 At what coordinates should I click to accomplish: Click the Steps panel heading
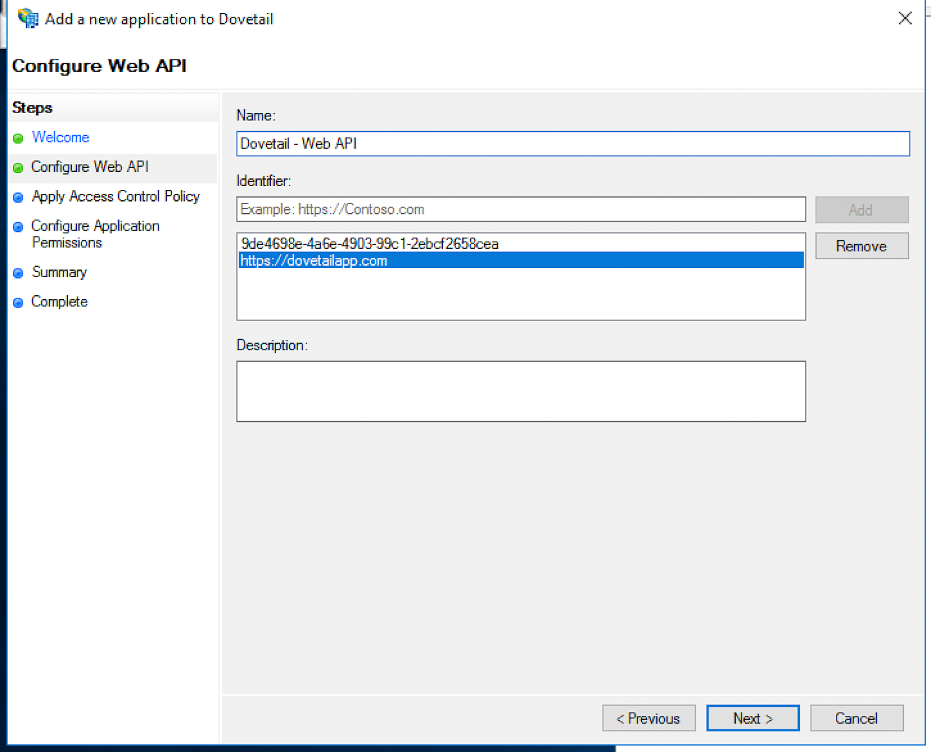32,108
